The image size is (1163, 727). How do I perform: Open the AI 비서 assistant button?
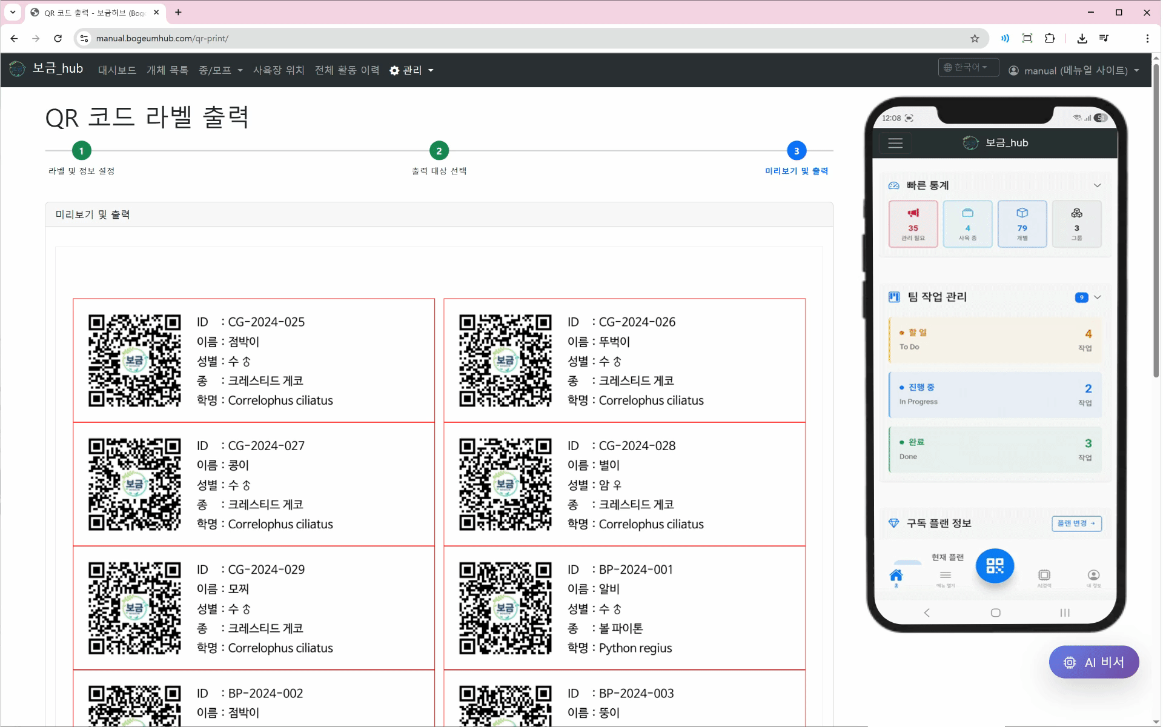[x=1093, y=662]
